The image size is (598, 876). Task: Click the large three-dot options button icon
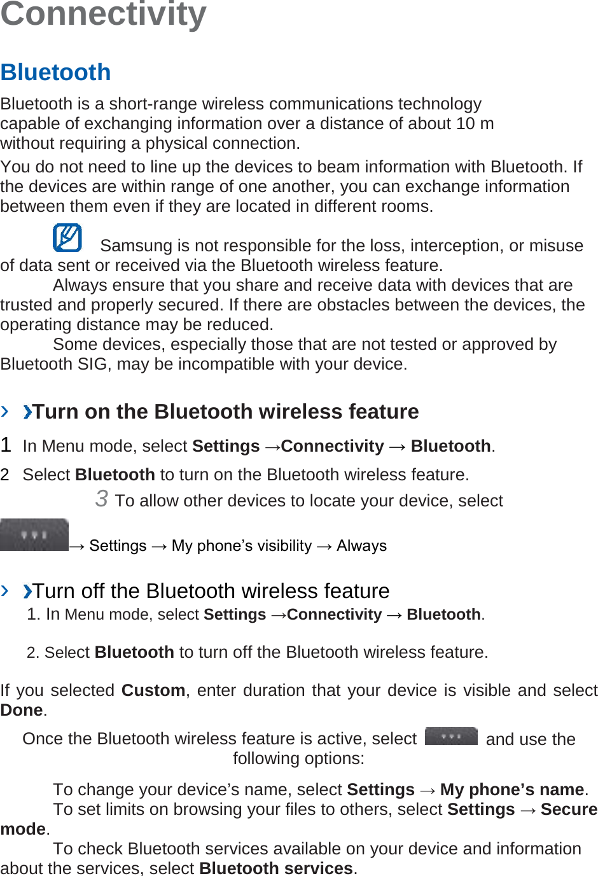[x=34, y=534]
